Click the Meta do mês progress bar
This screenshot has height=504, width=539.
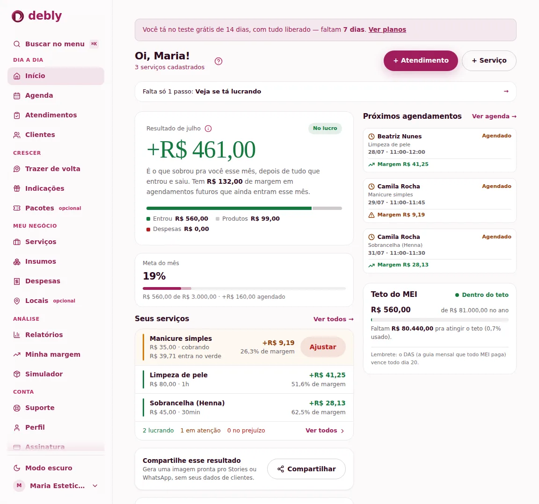coord(244,288)
